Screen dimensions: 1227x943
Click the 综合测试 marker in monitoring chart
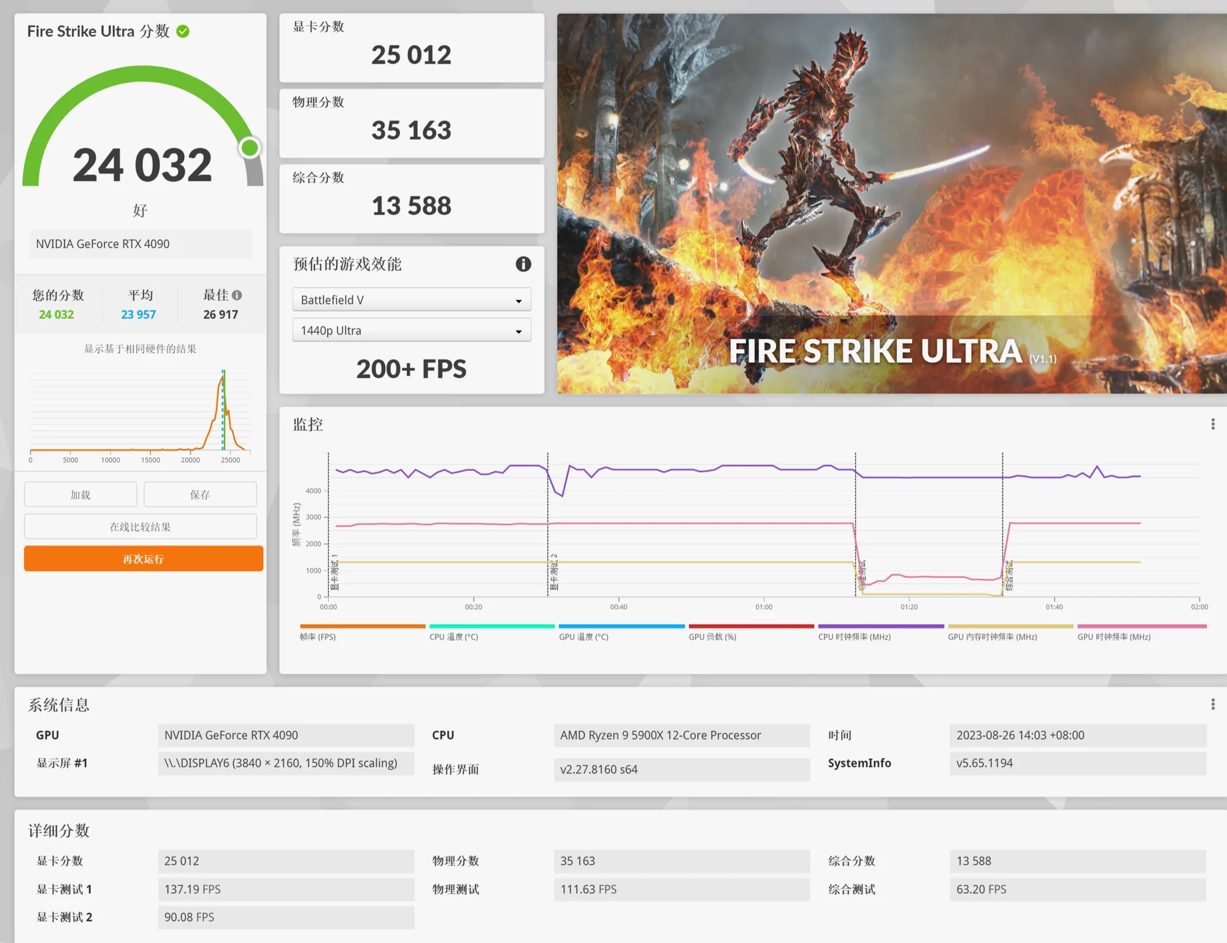[1009, 576]
